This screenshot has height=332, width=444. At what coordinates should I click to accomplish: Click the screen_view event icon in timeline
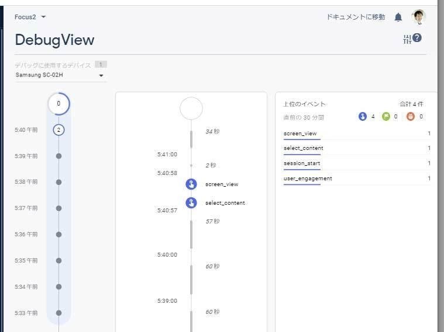[x=191, y=184]
